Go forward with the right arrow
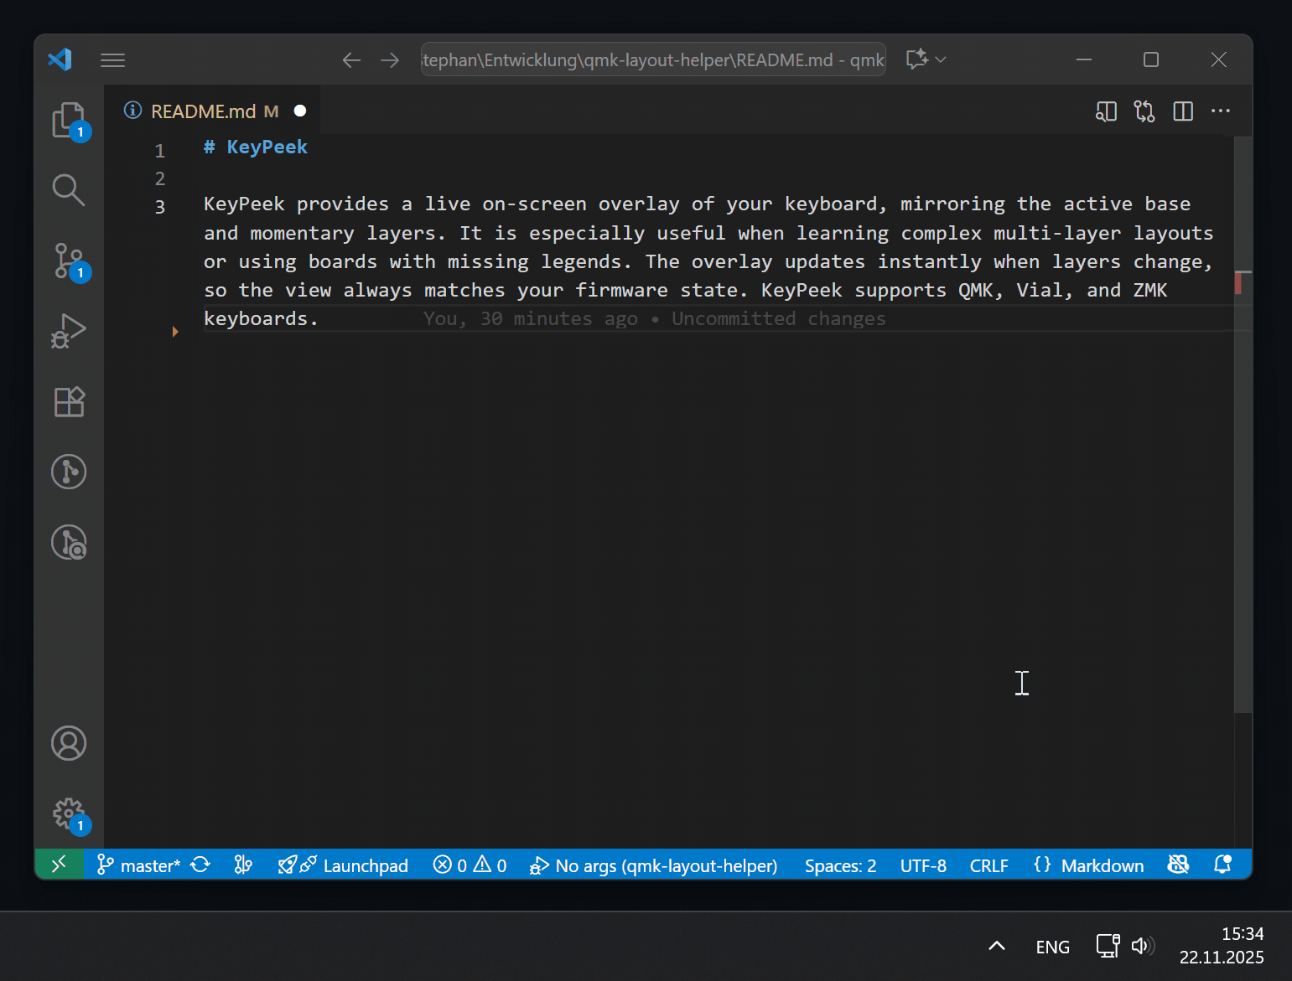Image resolution: width=1292 pixels, height=981 pixels. click(390, 59)
